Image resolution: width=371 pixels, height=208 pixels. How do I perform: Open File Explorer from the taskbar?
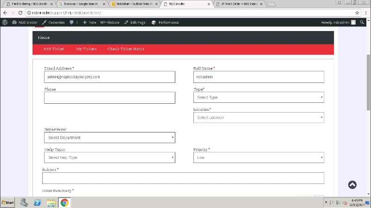click(x=51, y=202)
